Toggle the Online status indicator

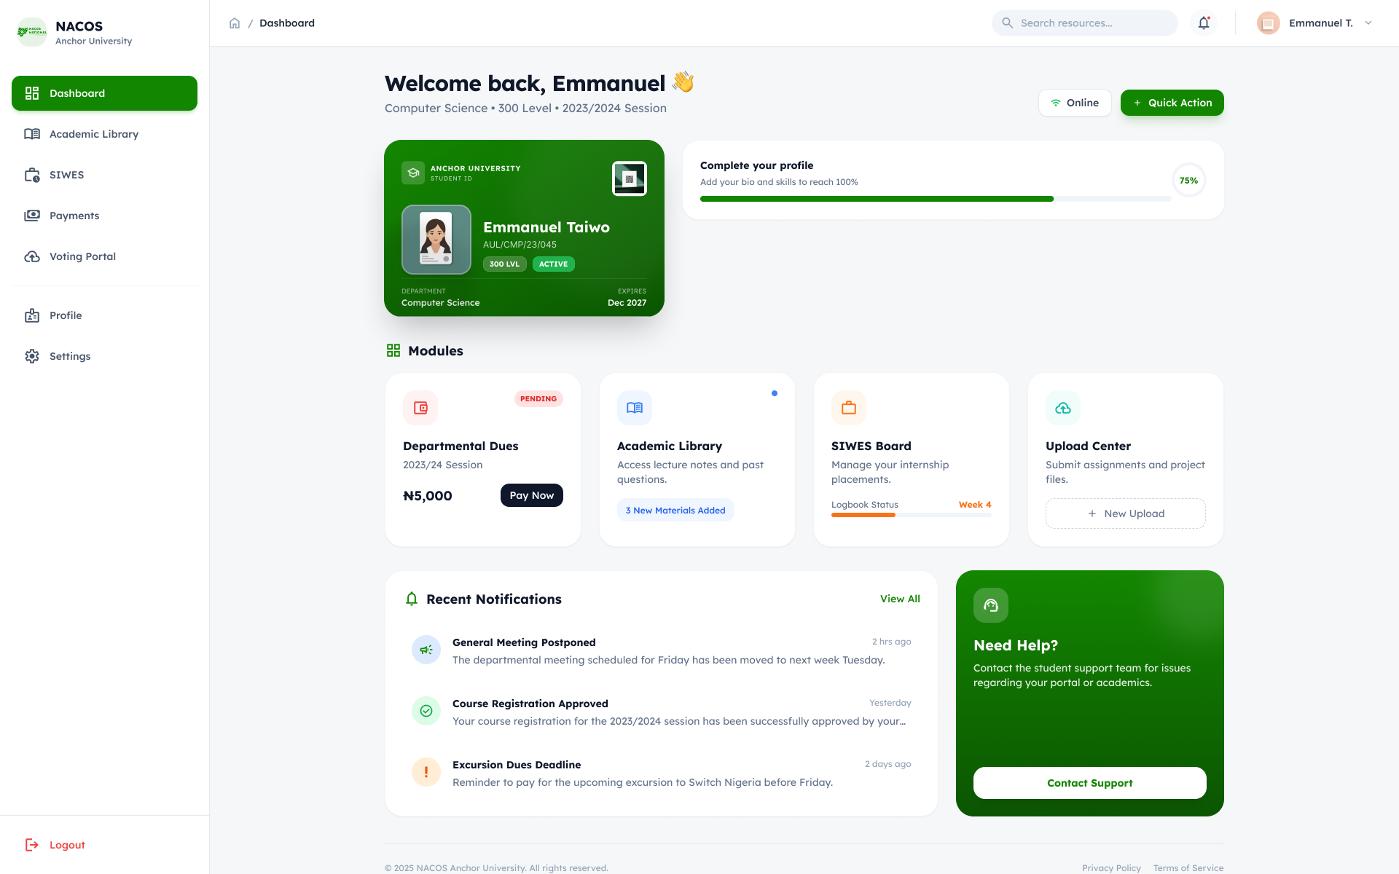point(1075,103)
